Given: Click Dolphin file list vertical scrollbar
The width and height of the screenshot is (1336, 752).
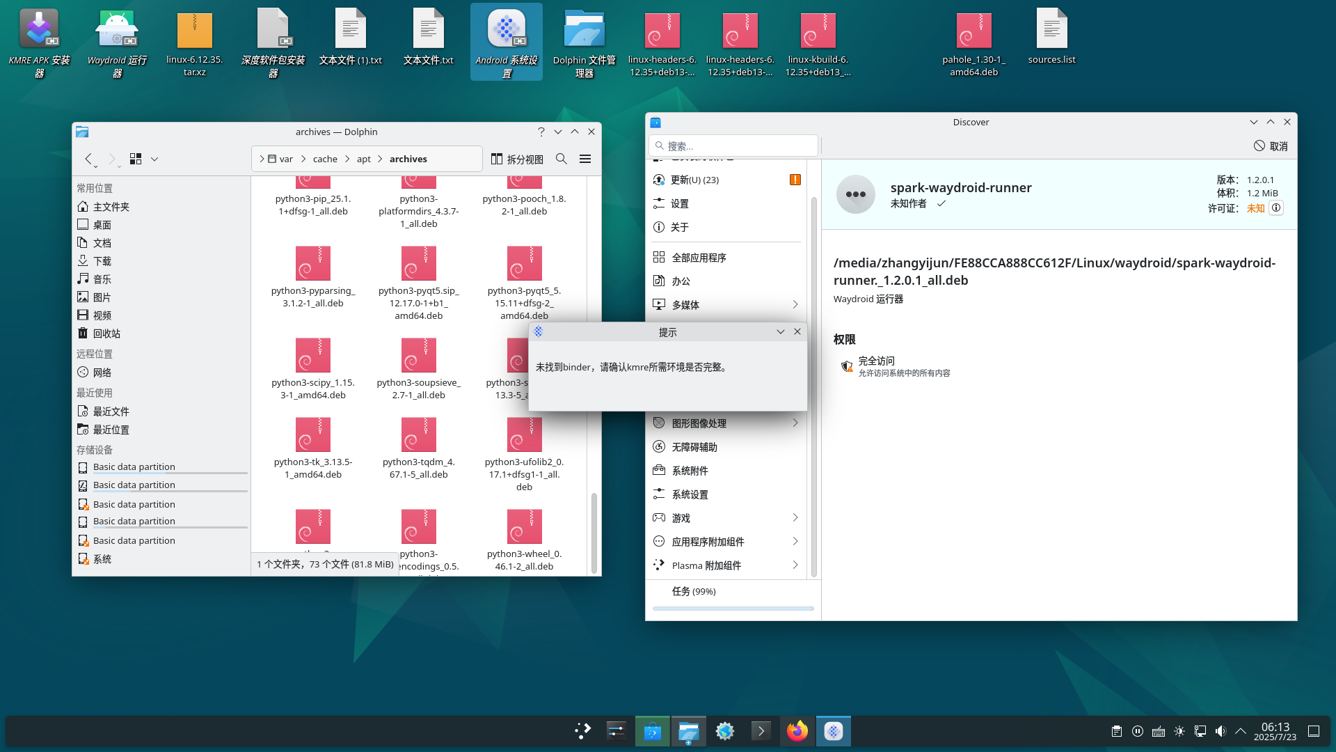Looking at the screenshot, I should (x=594, y=533).
